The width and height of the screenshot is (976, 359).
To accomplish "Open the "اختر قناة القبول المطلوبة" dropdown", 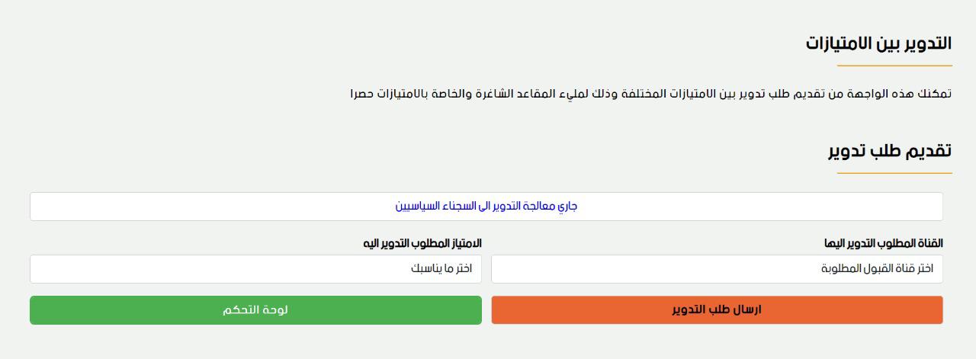I will (717, 269).
